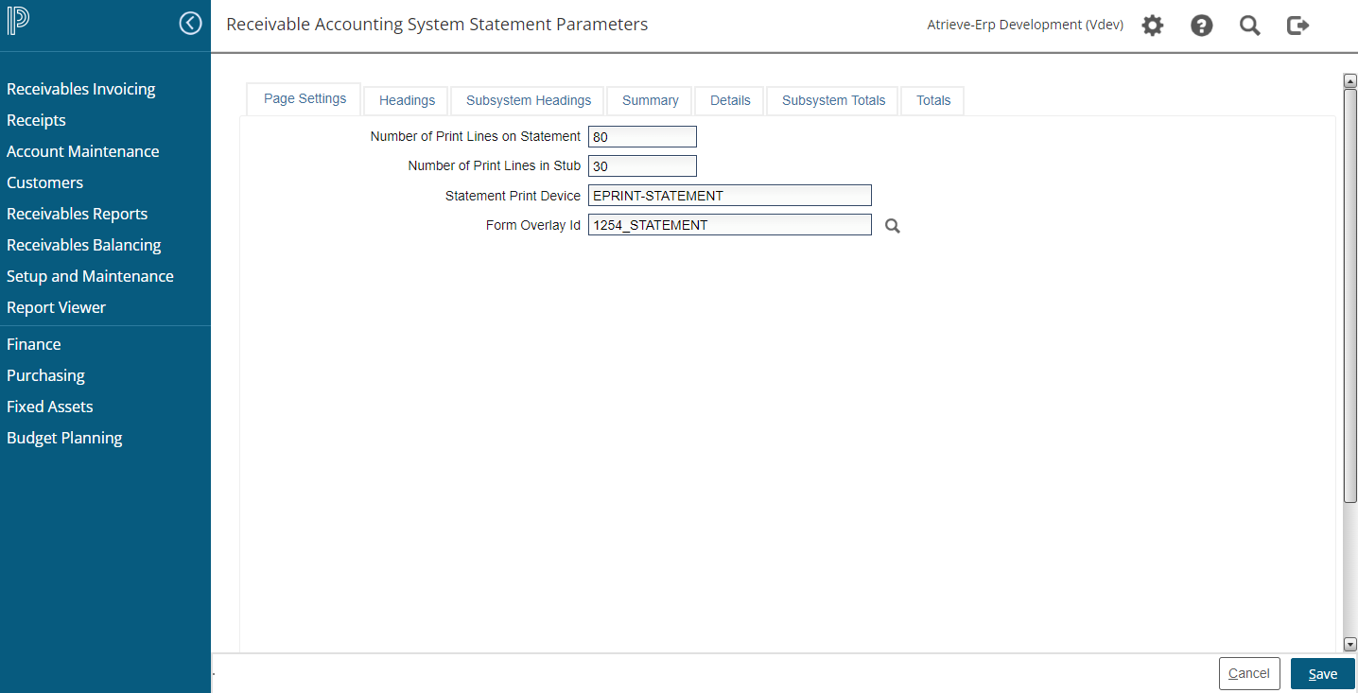Viewport: 1358px width, 693px height.
Task: Focus the Statement Print Device field
Action: (728, 196)
